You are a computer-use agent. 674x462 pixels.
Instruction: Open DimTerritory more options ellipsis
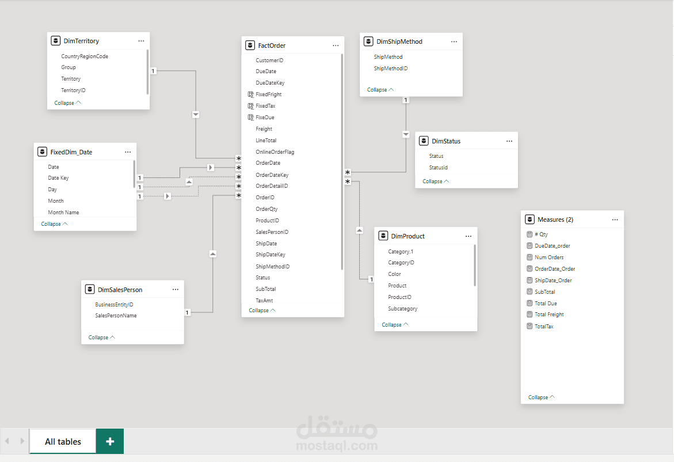(x=141, y=41)
